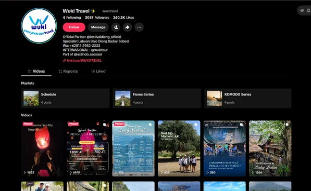Open the Flores Series playlist
Viewport: 311px width, 191px height.
click(x=157, y=99)
